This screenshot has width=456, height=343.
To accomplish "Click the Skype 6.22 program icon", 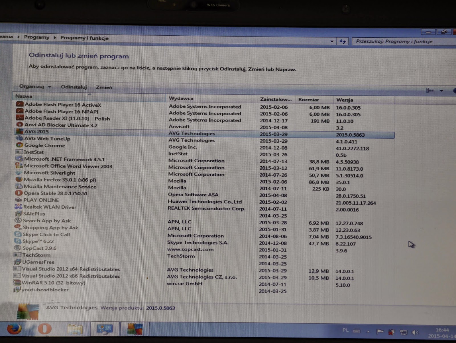I will [x=18, y=241].
